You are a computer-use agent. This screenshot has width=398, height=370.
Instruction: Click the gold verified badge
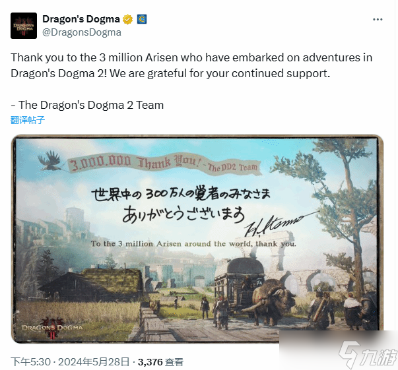pos(127,19)
